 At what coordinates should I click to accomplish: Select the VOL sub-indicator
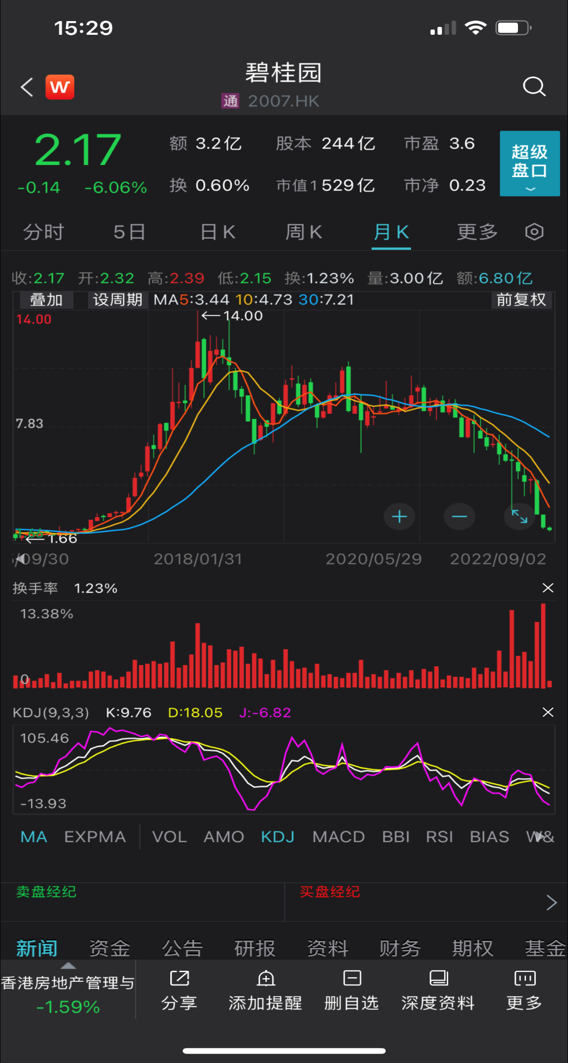(x=169, y=837)
